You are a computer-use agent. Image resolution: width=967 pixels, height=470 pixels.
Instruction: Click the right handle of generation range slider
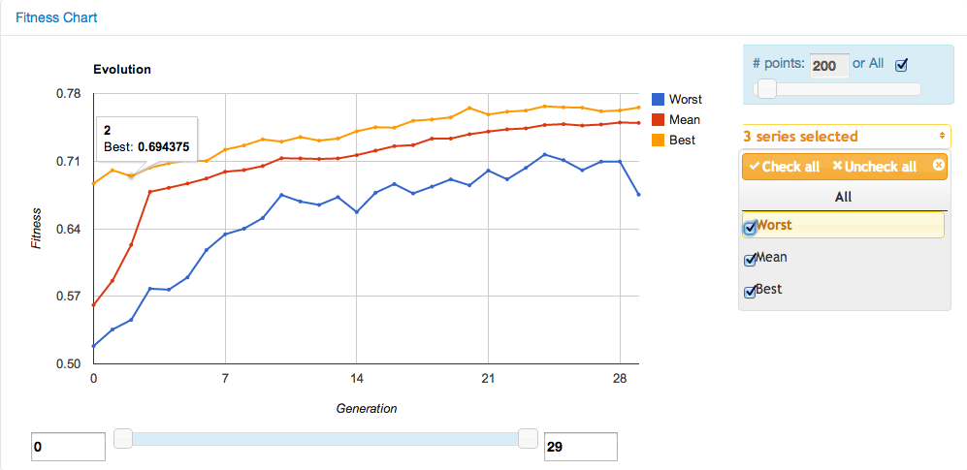528,439
